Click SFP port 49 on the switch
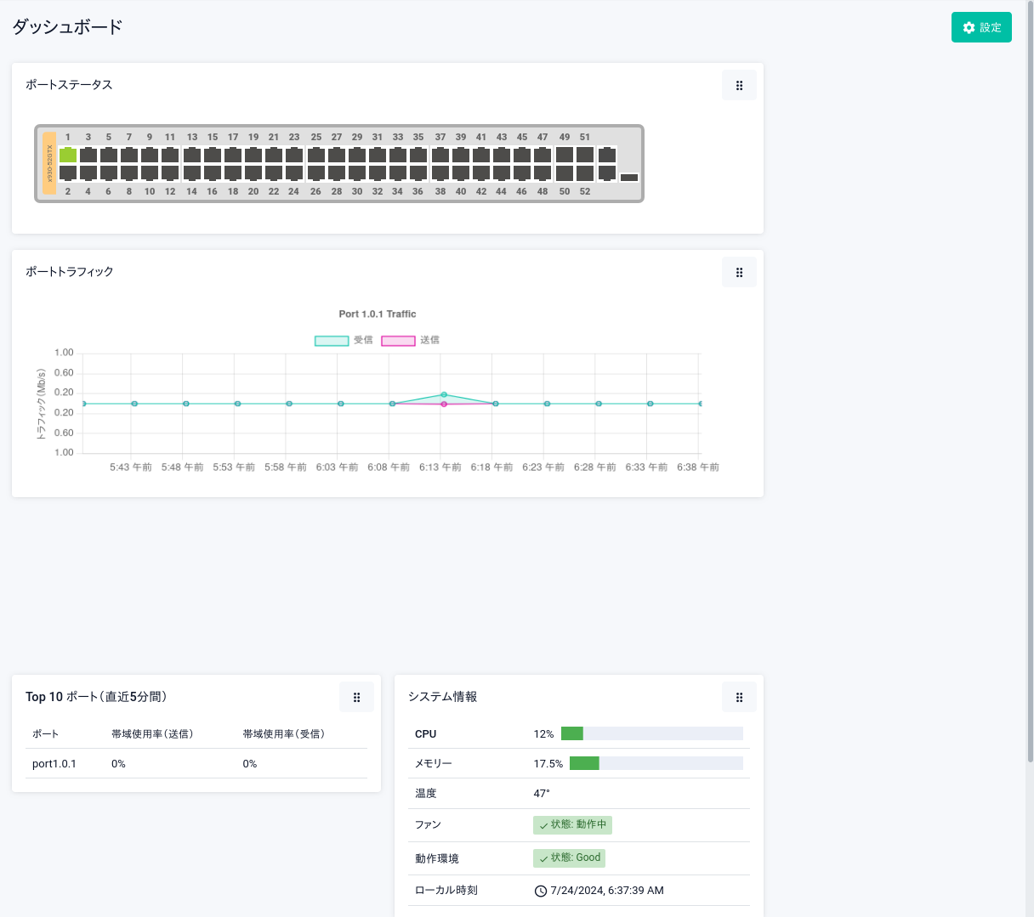The height and width of the screenshot is (917, 1034). (x=565, y=155)
